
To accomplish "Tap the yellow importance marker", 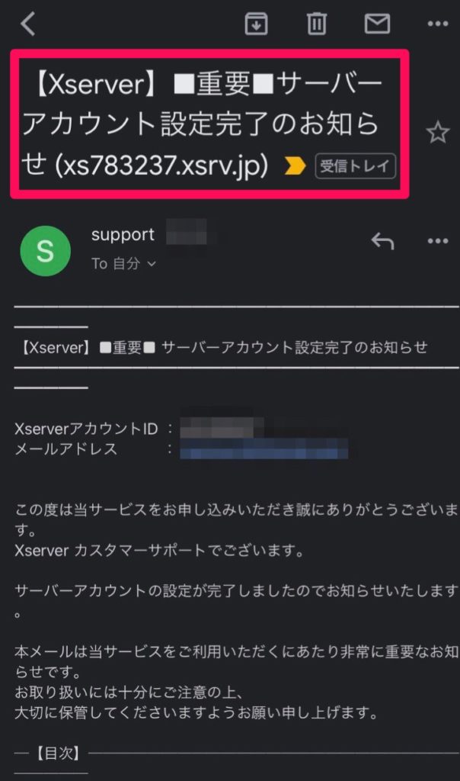I will point(295,166).
